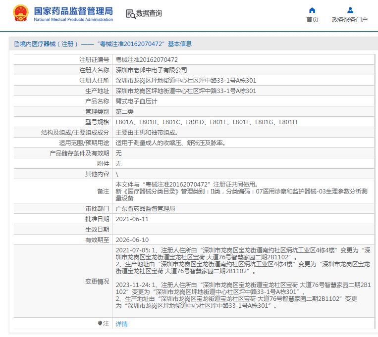Screen dimensions: 378x337
Task: Click the 生效日期 row label
Action: (97, 229)
